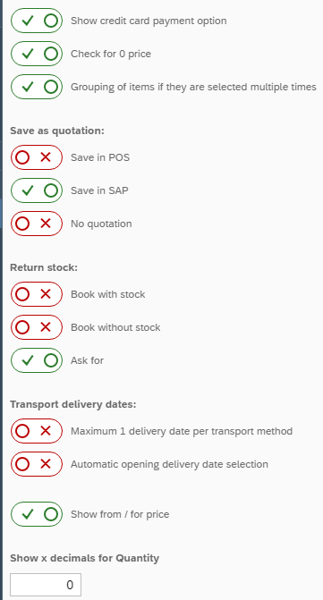The height and width of the screenshot is (600, 323).
Task: Click the Check for 0 price label
Action: (111, 54)
